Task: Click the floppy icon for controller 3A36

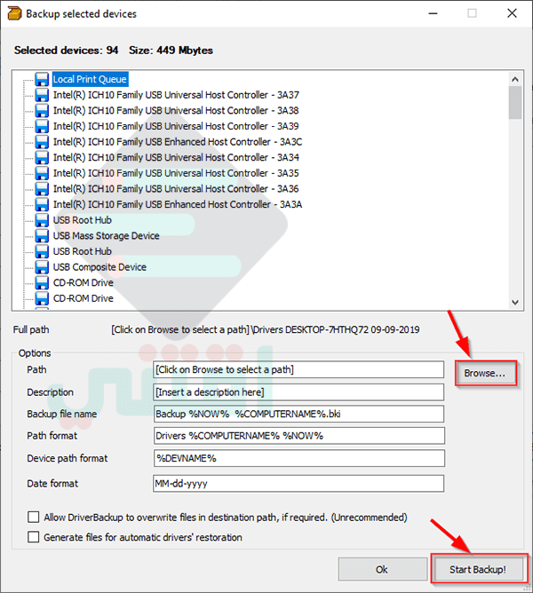Action: pyautogui.click(x=42, y=189)
